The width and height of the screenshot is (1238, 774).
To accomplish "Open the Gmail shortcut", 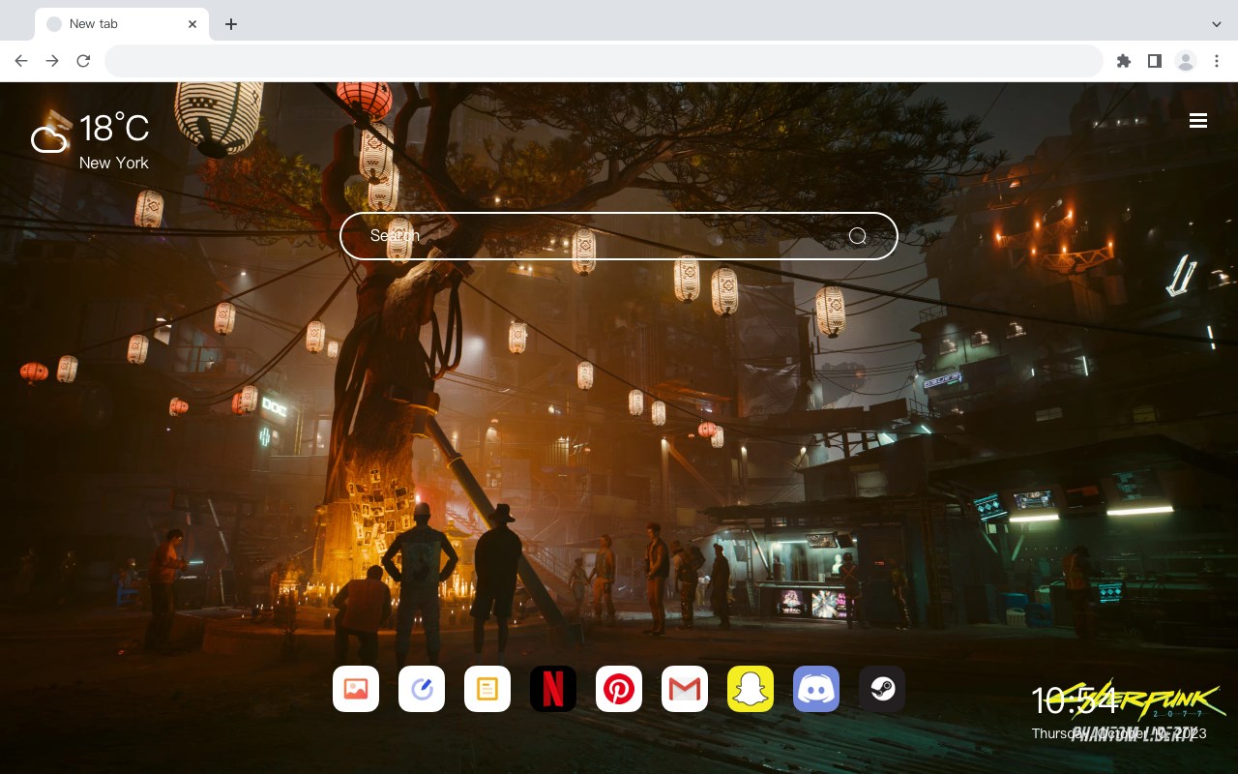I will (685, 689).
